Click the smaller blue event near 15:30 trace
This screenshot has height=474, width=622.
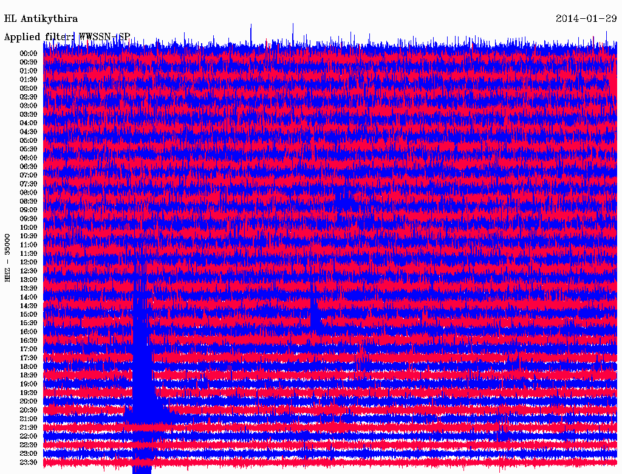315,313
